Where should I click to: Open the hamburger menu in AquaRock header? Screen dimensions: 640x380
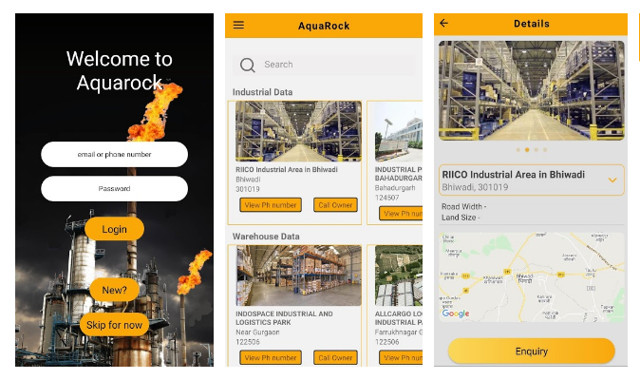pos(238,26)
